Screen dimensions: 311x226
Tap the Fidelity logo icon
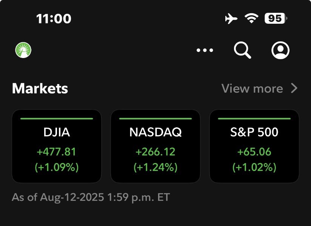coord(23,50)
